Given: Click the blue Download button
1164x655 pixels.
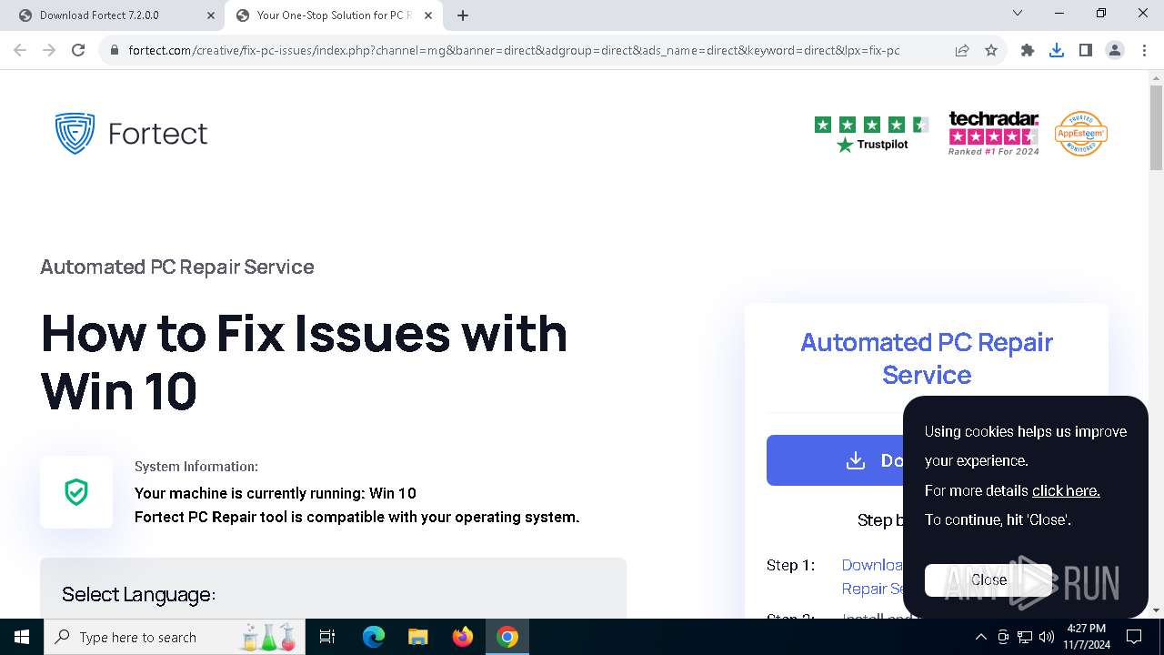Looking at the screenshot, I should pos(835,460).
